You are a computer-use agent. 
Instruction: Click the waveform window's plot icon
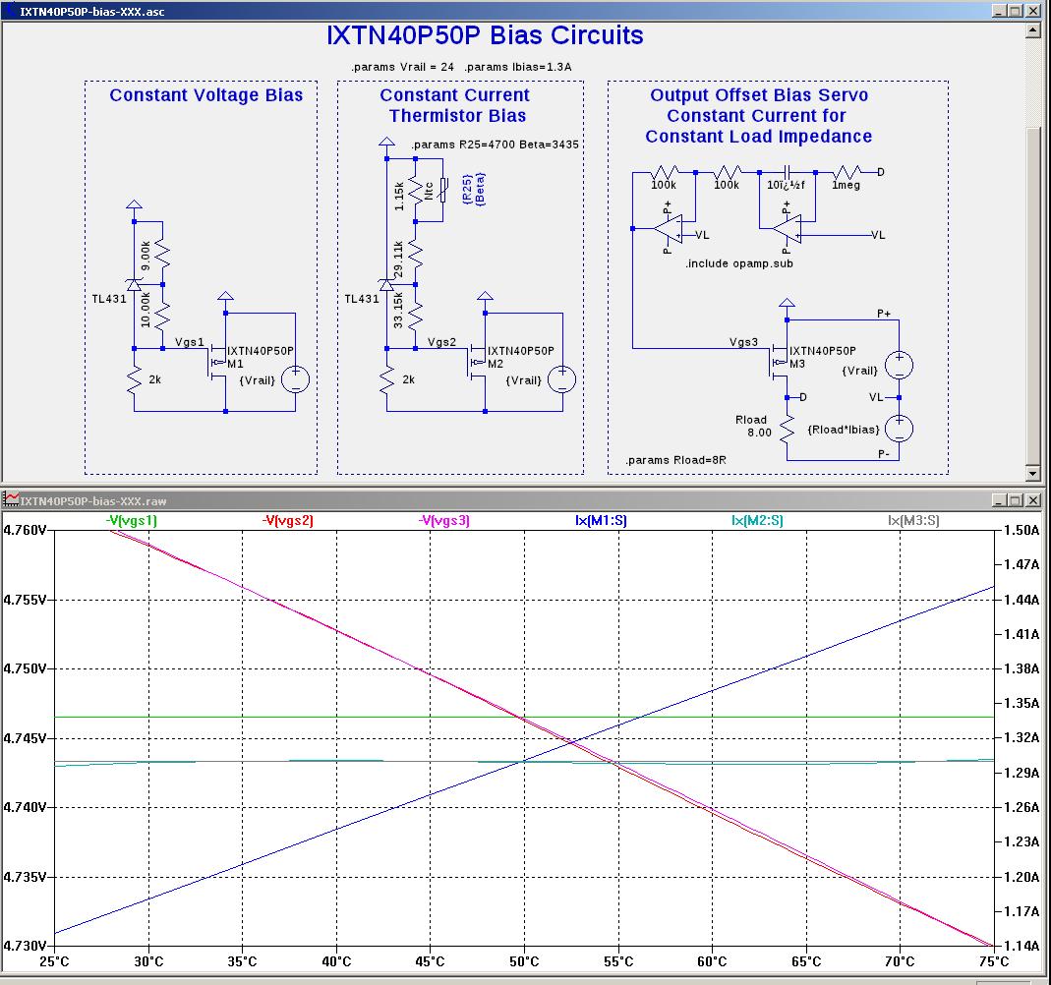(x=10, y=499)
